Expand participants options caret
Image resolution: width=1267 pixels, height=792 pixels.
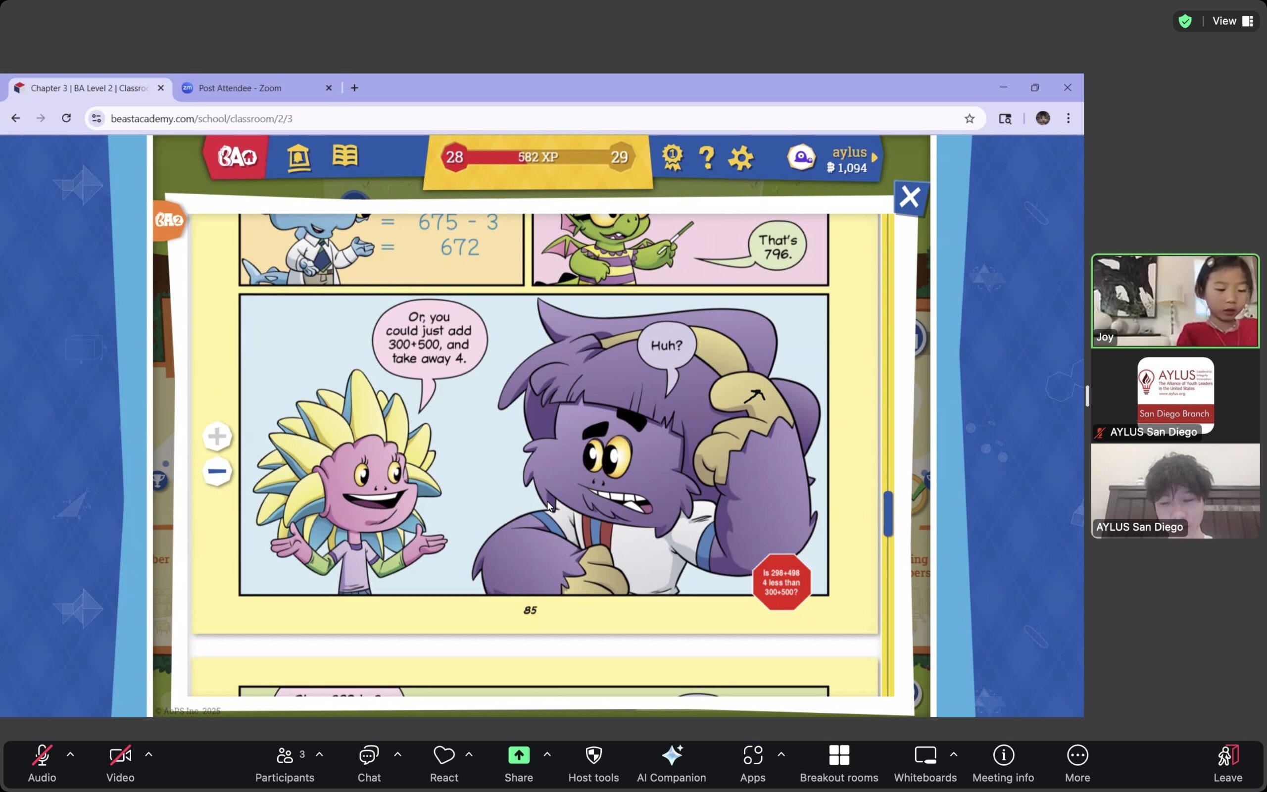[x=319, y=754]
